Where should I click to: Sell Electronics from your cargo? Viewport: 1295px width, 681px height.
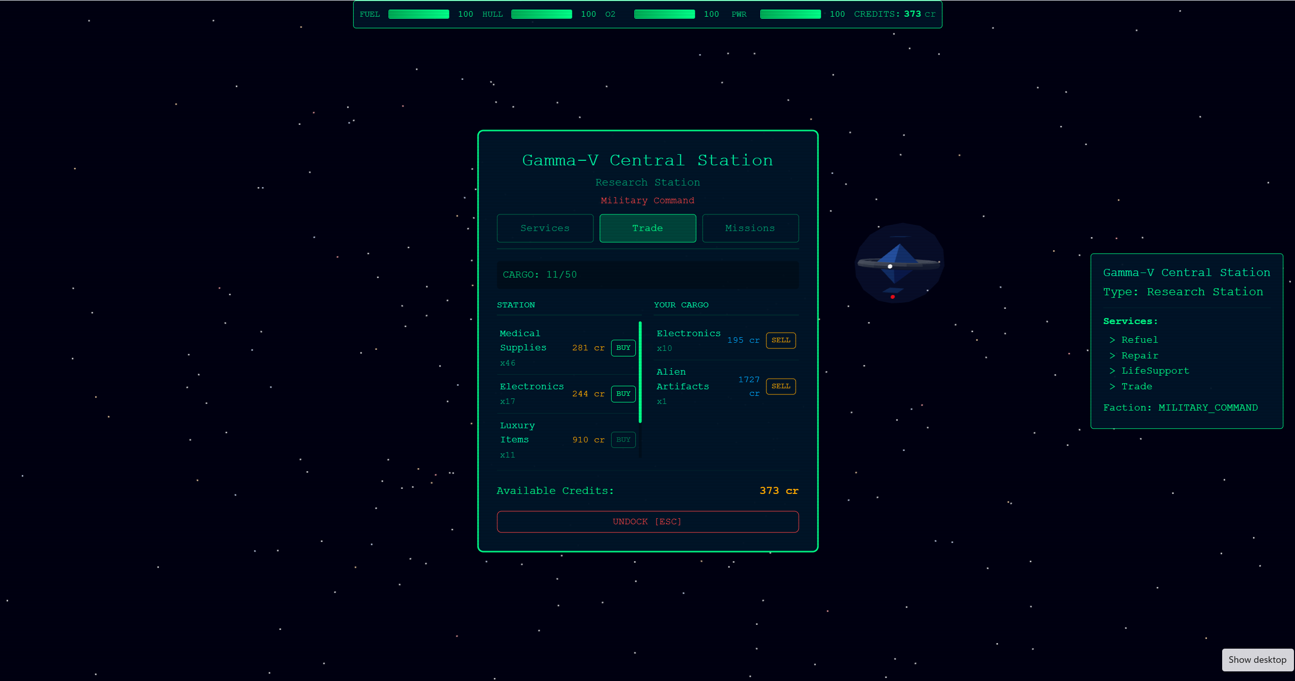point(781,340)
